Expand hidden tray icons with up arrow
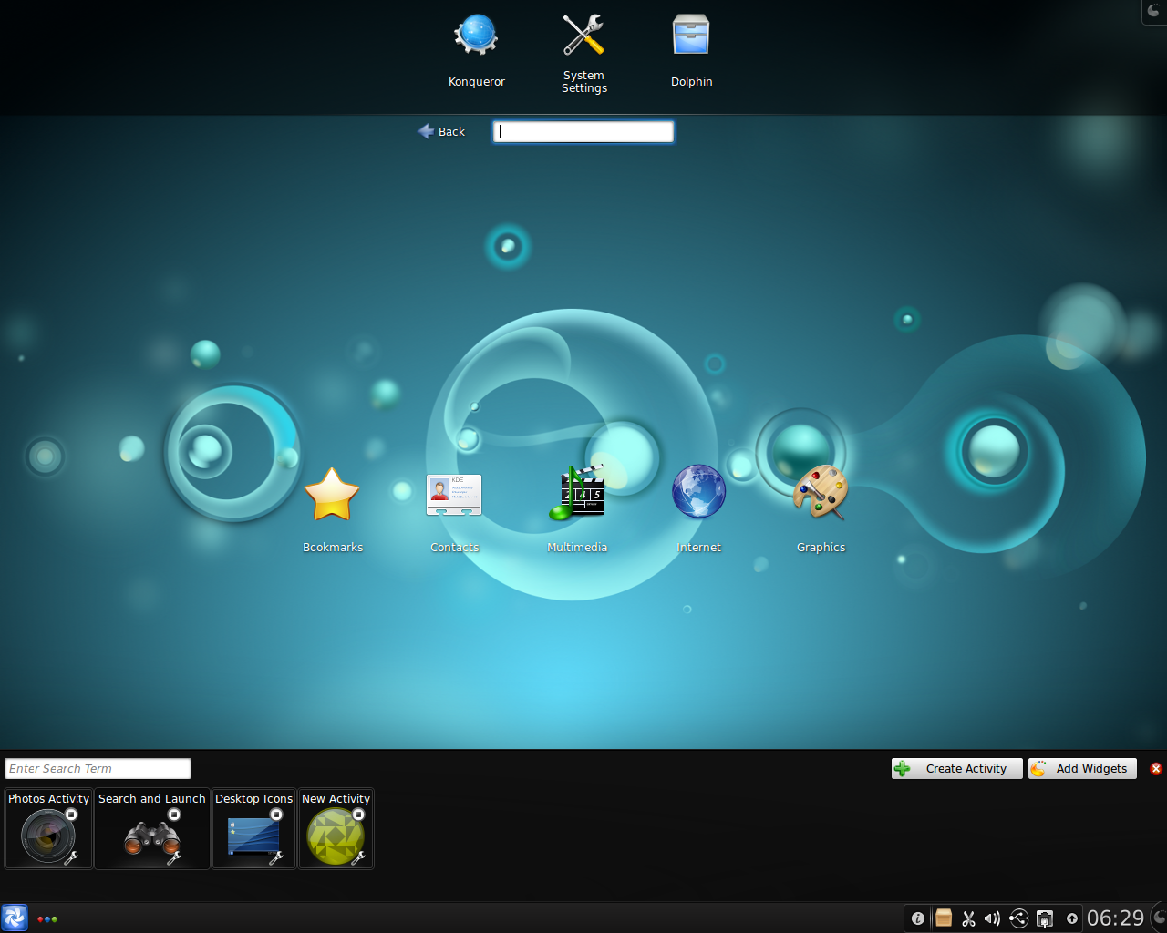This screenshot has height=933, width=1167. point(1072,918)
